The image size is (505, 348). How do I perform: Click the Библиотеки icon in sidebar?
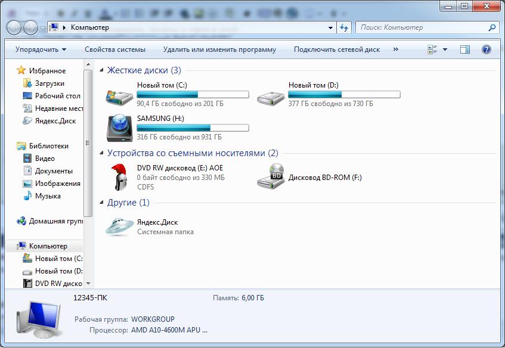[x=21, y=146]
